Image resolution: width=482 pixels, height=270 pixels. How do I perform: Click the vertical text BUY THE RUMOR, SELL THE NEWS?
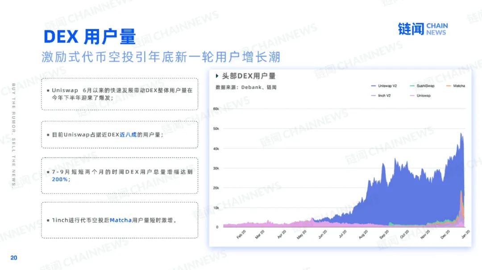(x=13, y=135)
